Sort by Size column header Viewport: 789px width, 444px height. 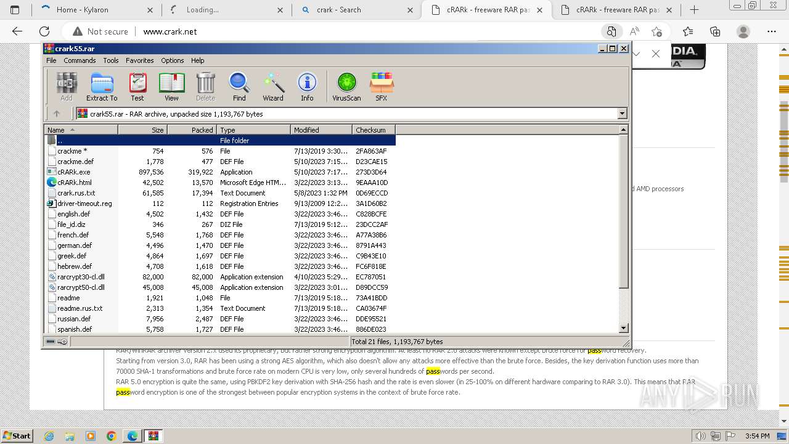(x=142, y=129)
